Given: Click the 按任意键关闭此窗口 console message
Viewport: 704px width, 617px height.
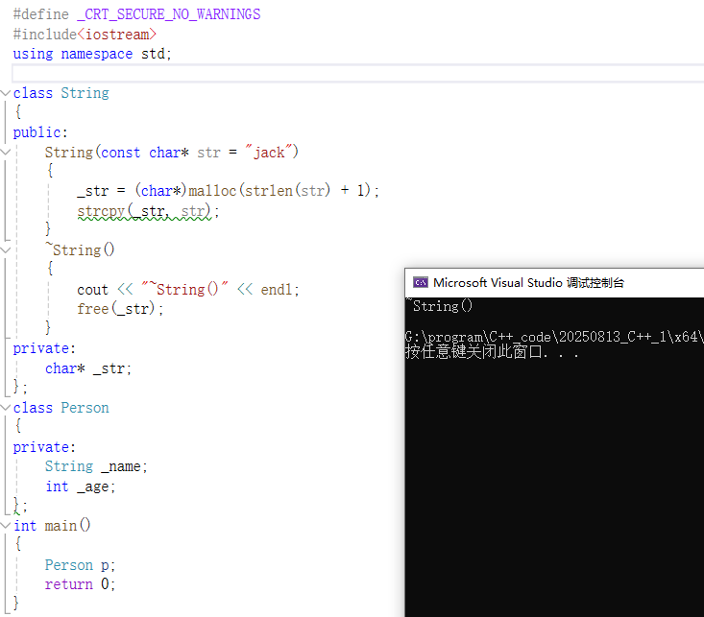Looking at the screenshot, I should [x=492, y=351].
